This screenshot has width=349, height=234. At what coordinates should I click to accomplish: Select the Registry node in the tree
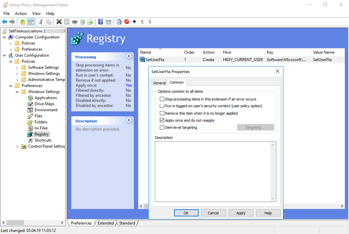[42, 134]
